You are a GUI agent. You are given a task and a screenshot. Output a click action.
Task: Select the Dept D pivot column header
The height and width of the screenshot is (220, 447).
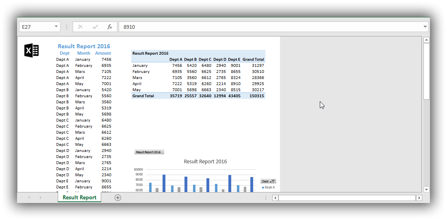point(220,60)
